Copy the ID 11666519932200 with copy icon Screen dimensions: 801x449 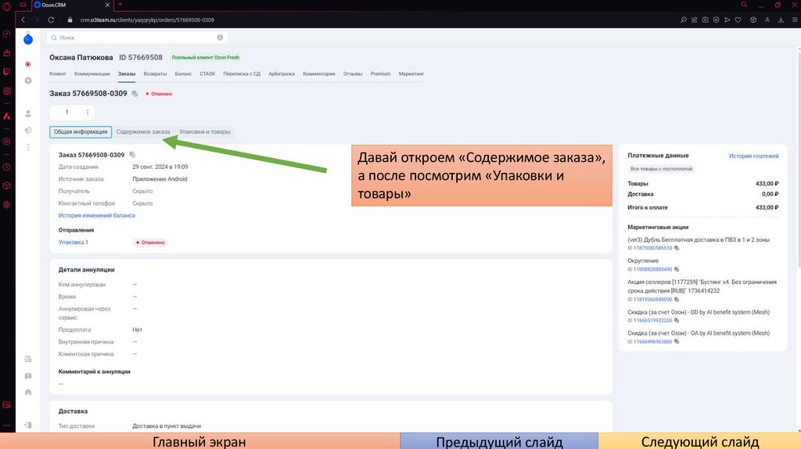tap(677, 321)
